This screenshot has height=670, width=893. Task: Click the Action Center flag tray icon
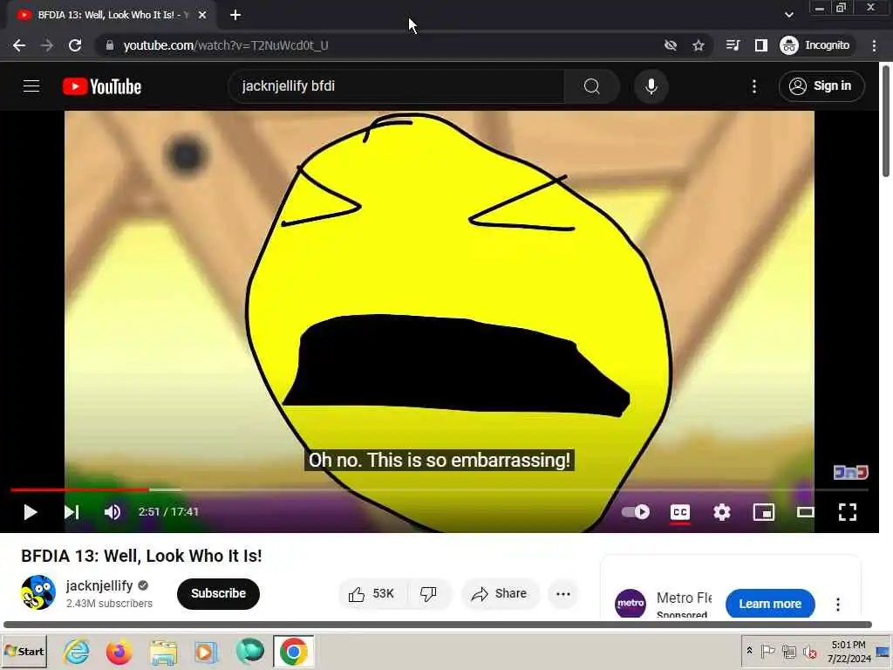click(767, 651)
